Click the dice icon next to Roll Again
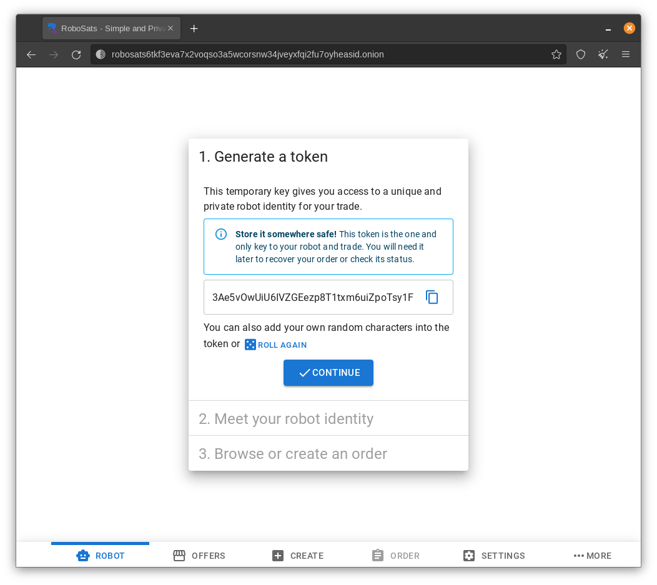The image size is (657, 585). point(249,345)
